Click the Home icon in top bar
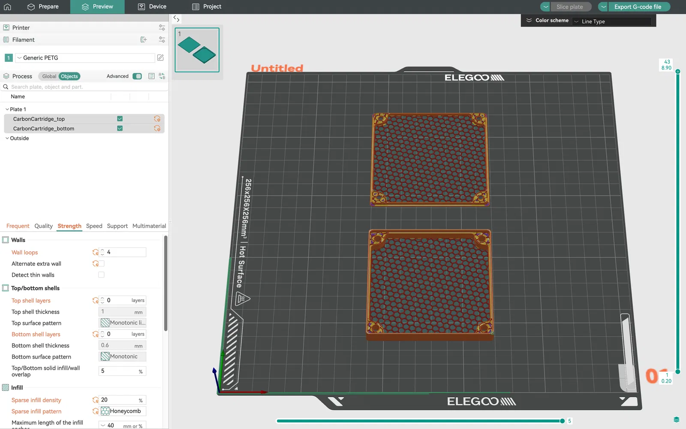The image size is (686, 429). [7, 7]
